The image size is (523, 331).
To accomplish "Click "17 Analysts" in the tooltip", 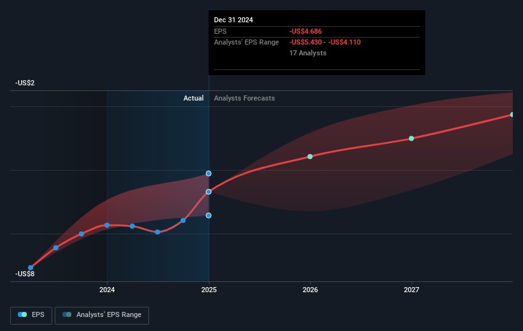I will pyautogui.click(x=308, y=53).
